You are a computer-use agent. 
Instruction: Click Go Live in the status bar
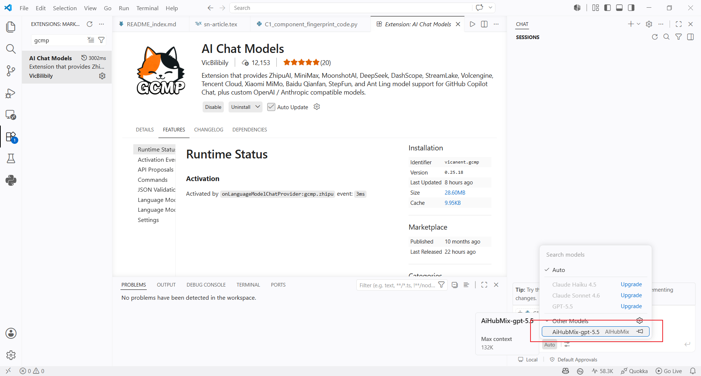(x=669, y=371)
